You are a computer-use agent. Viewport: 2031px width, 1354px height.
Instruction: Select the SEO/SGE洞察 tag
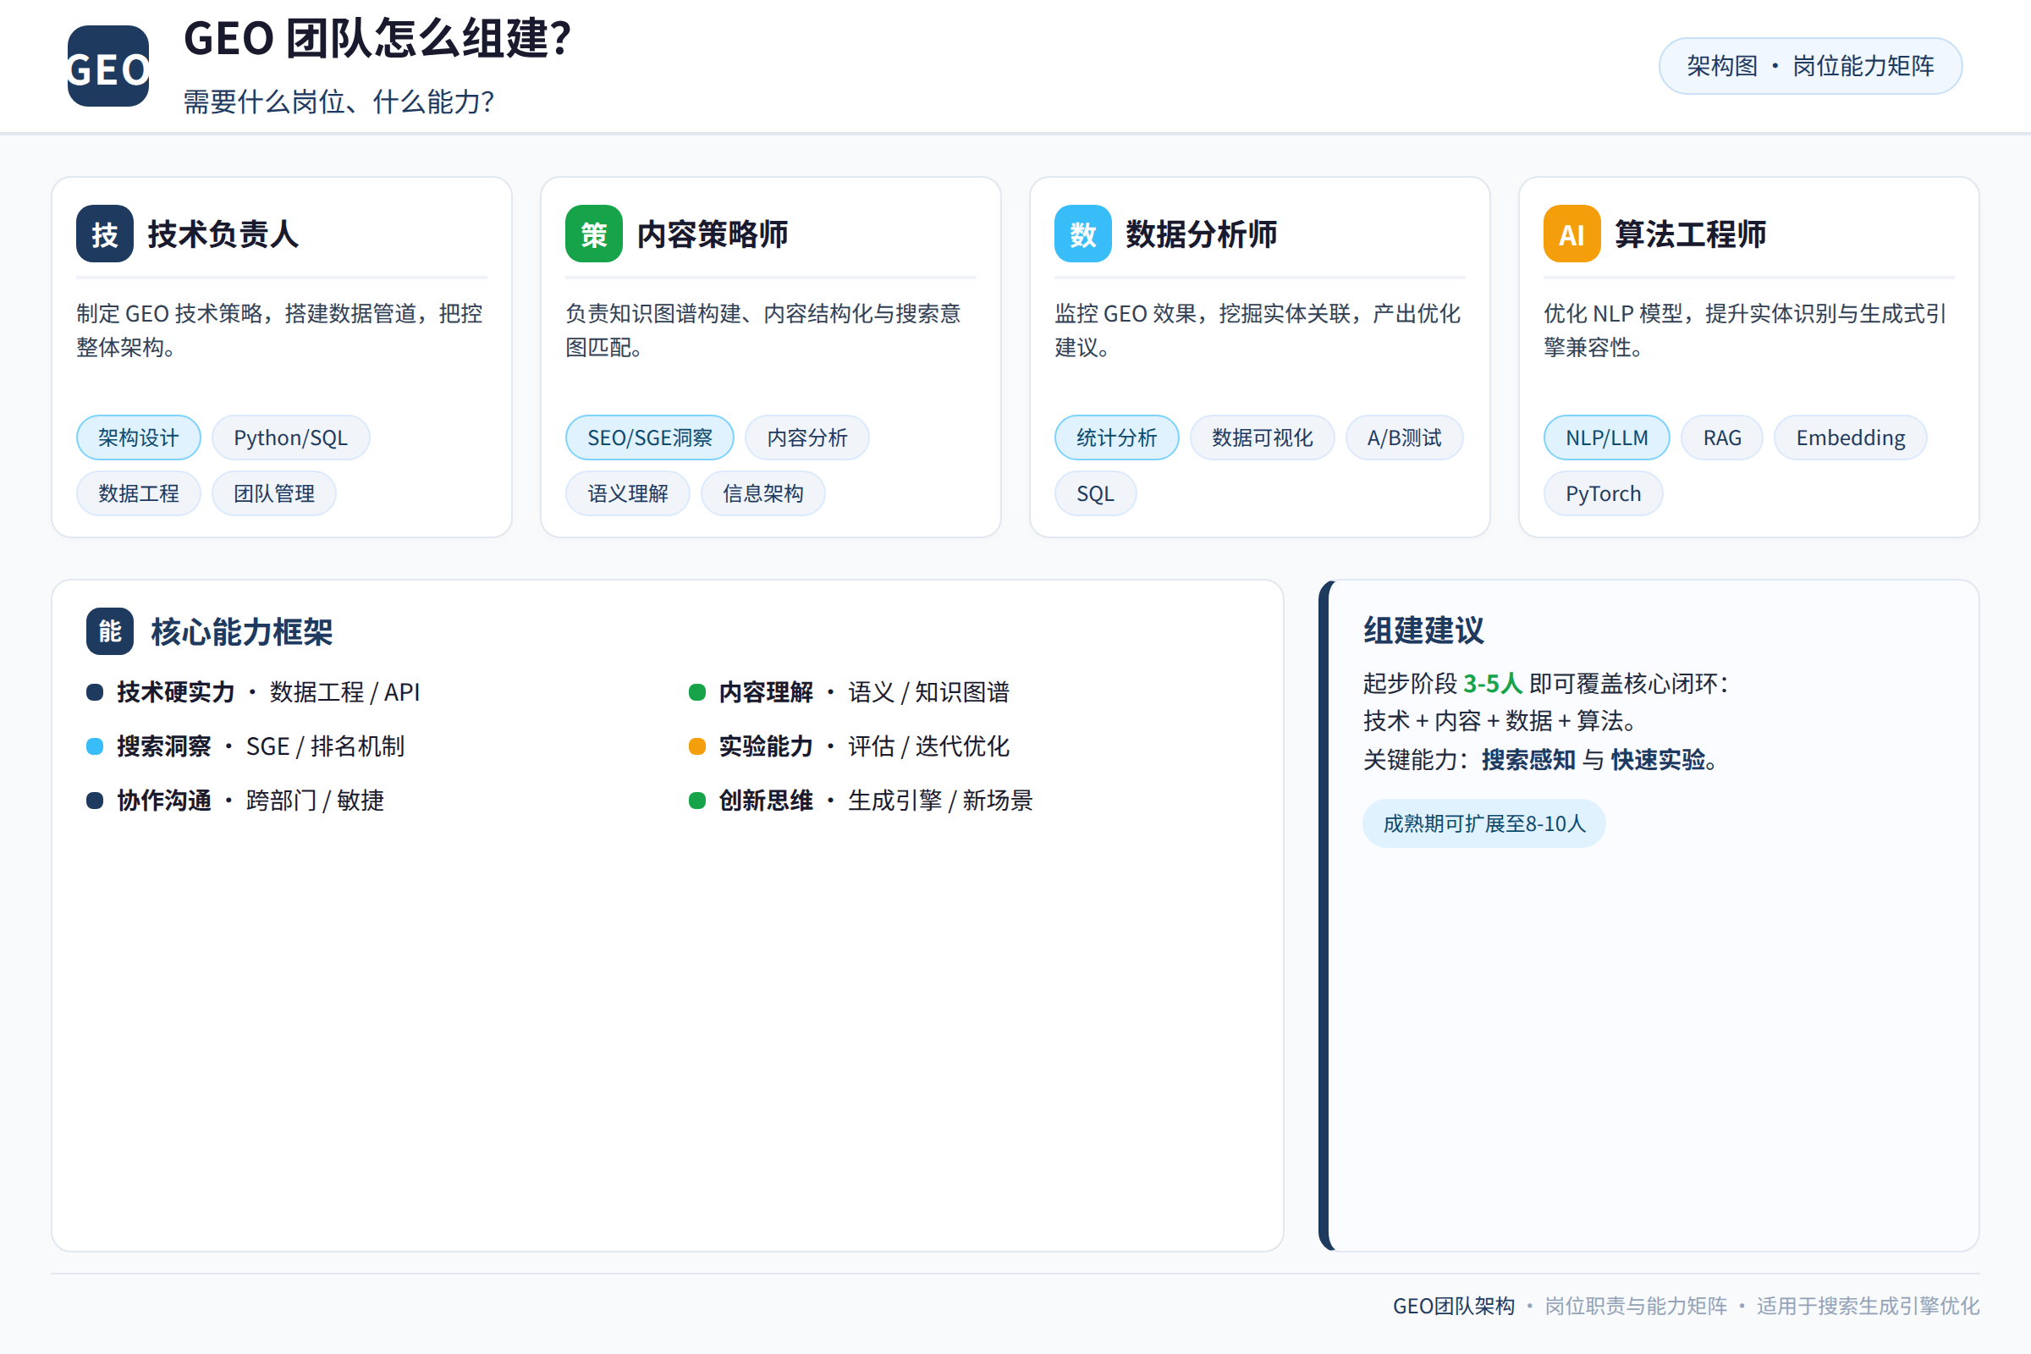[x=650, y=438]
